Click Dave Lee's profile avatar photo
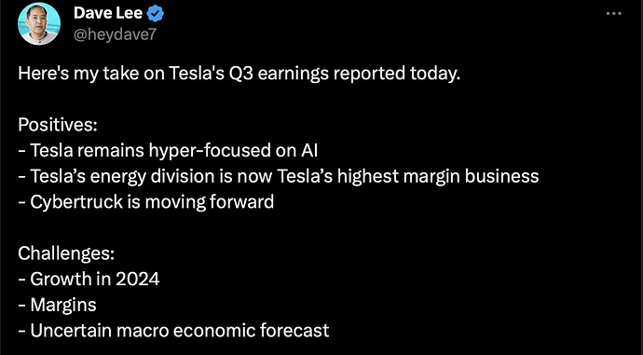The width and height of the screenshot is (643, 355). 39,24
